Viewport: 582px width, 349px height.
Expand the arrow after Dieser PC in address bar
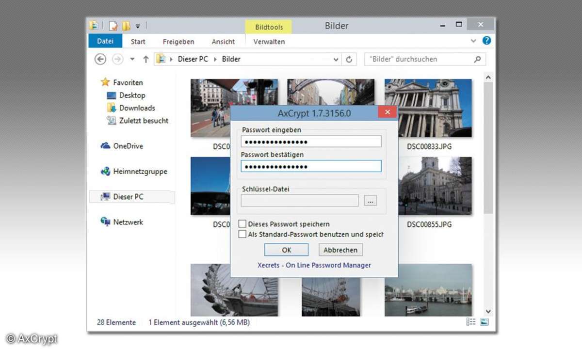(x=215, y=59)
